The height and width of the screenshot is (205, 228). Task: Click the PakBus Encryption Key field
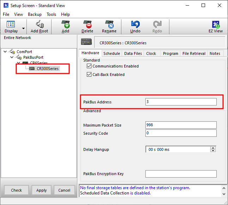pyautogui.click(x=181, y=174)
